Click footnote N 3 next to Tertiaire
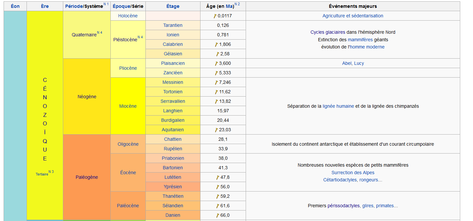The width and height of the screenshot is (473, 221). point(51,172)
